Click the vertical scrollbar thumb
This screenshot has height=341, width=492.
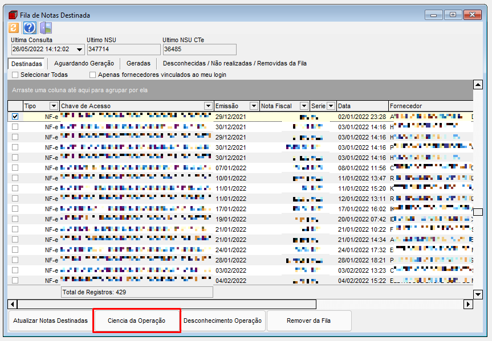point(478,212)
